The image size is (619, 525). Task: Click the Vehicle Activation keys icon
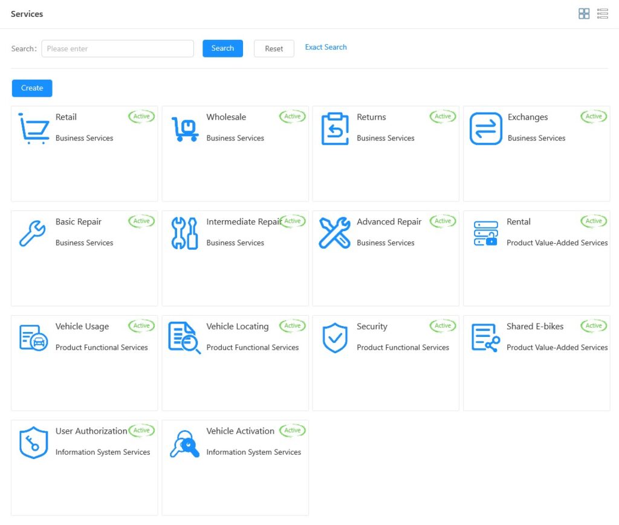click(x=184, y=444)
